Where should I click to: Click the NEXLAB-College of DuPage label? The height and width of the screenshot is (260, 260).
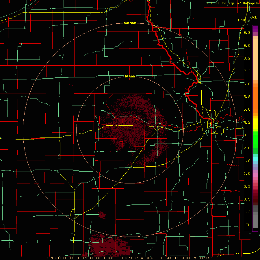[x=233, y=3]
